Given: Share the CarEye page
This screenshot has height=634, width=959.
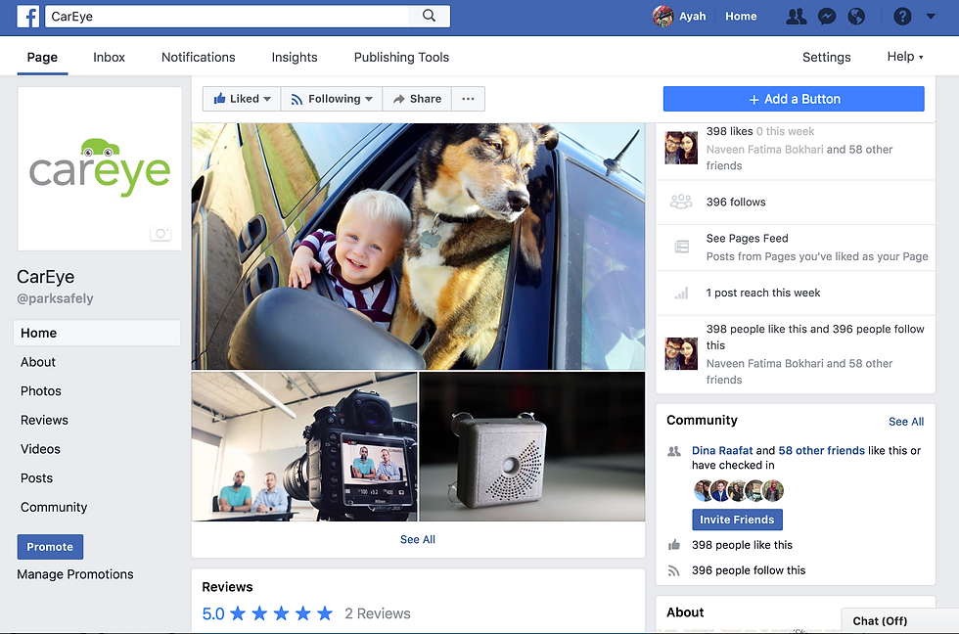Looking at the screenshot, I should pyautogui.click(x=417, y=99).
